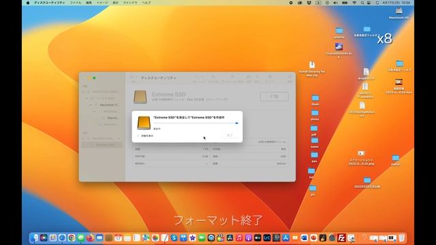Open Messages from the Dock

81,238
